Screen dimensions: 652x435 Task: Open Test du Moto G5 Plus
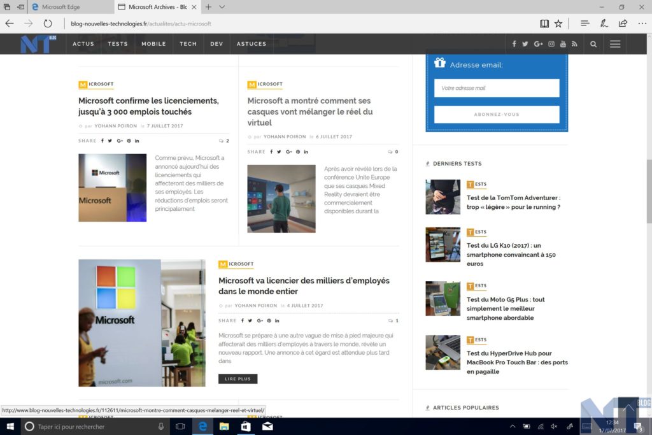click(x=506, y=308)
